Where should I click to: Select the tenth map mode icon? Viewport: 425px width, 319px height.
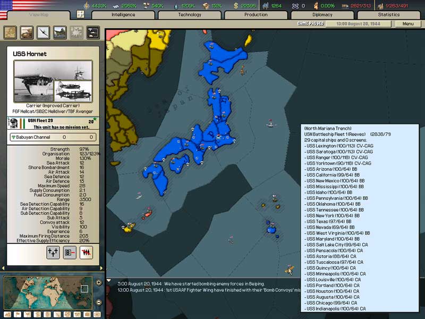pyautogui.click(x=97, y=314)
